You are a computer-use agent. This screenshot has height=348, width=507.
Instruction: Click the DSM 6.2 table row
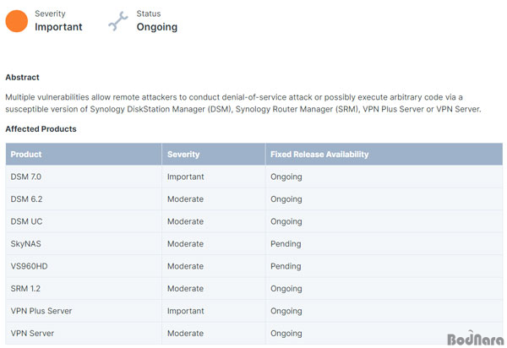tap(253, 199)
